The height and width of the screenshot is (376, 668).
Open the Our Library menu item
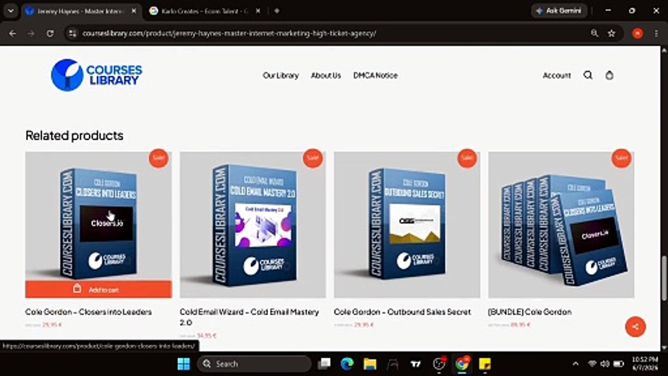(281, 75)
